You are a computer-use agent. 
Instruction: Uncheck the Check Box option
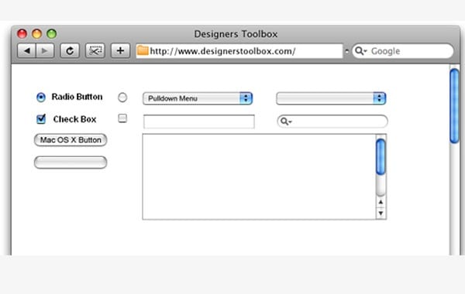click(x=41, y=119)
